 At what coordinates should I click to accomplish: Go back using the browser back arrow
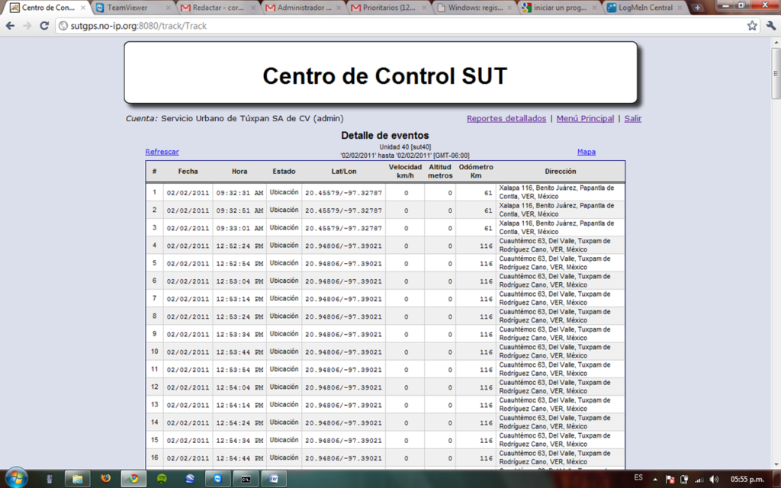[x=10, y=26]
